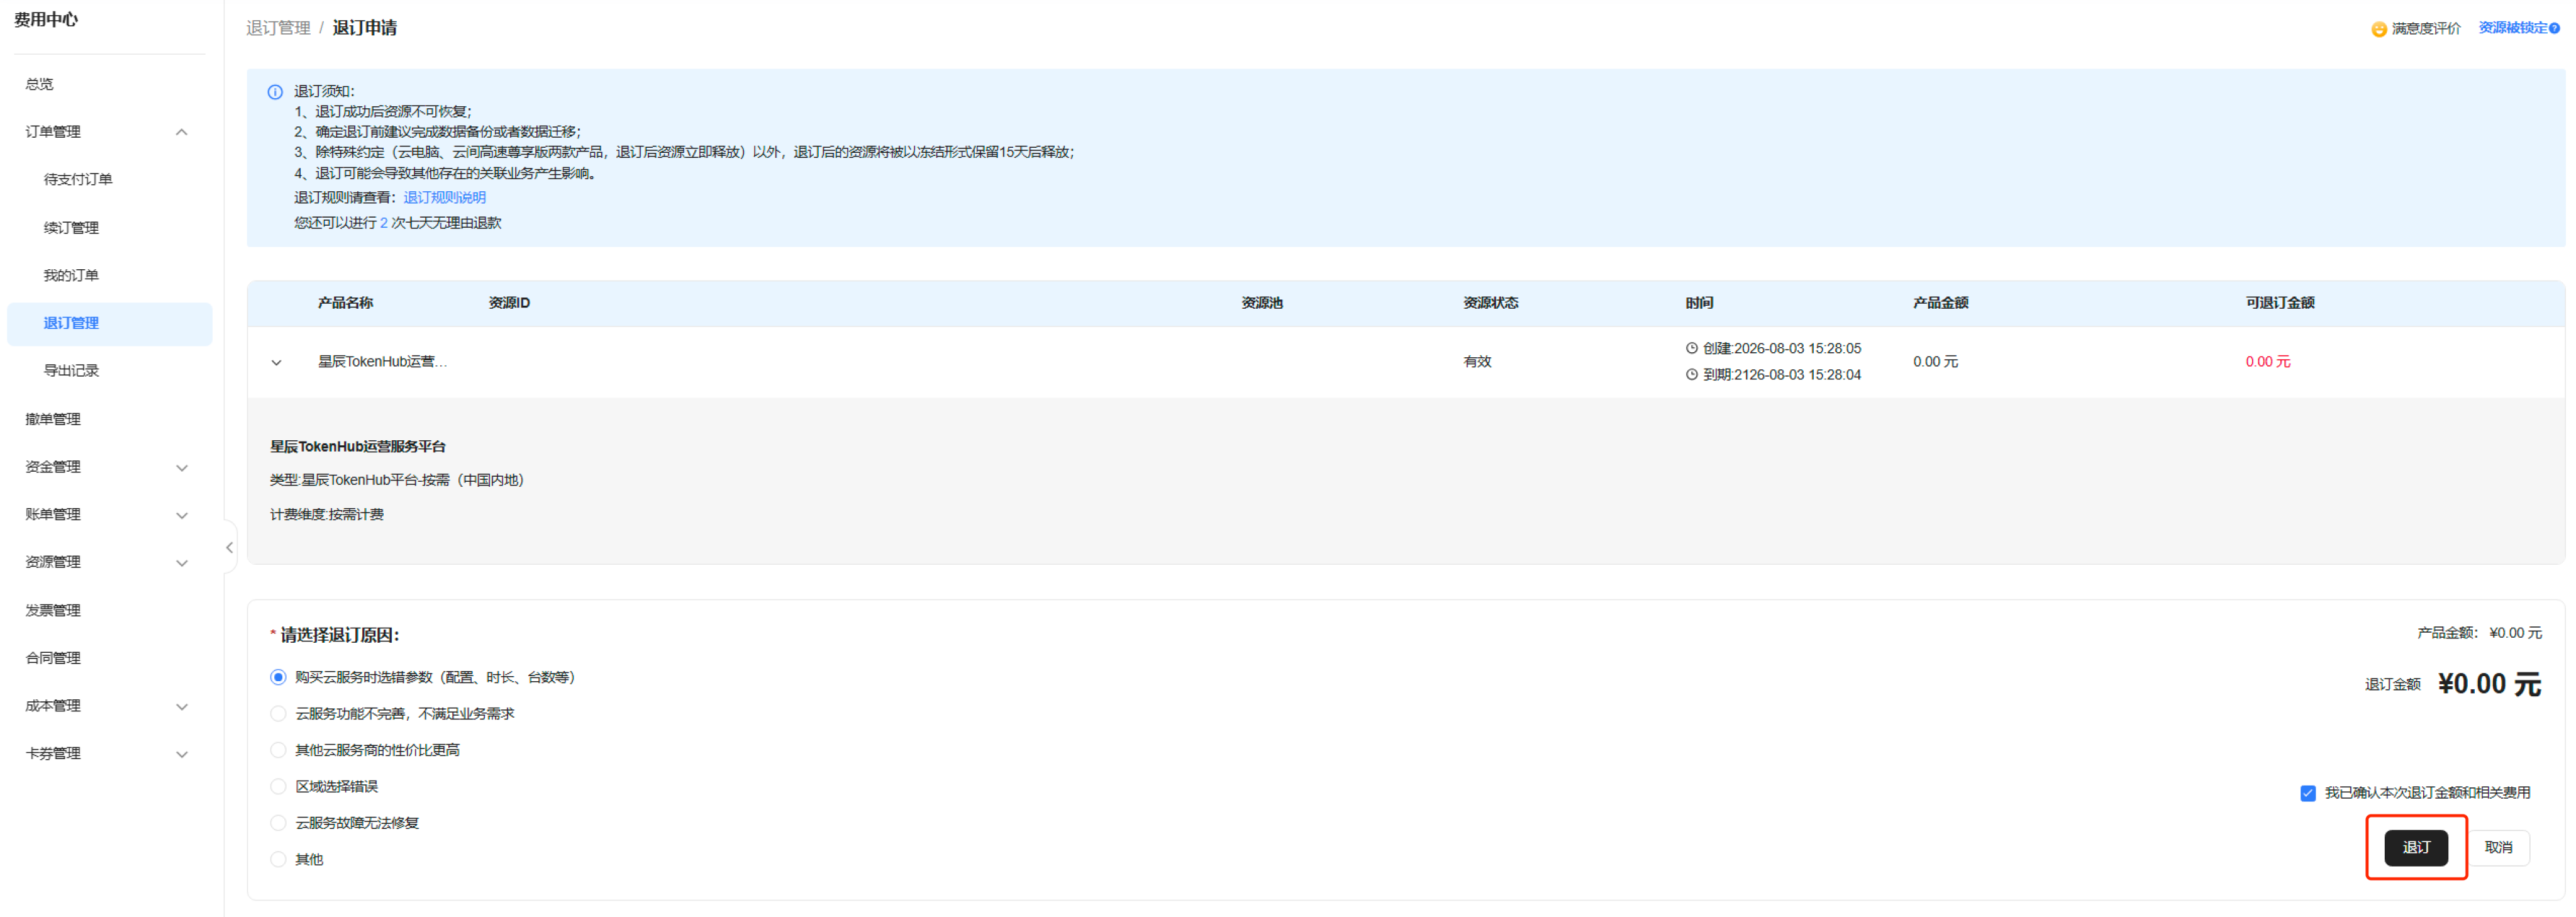The image size is (2576, 917).
Task: Open 我的订单 menu item
Action: (x=71, y=275)
